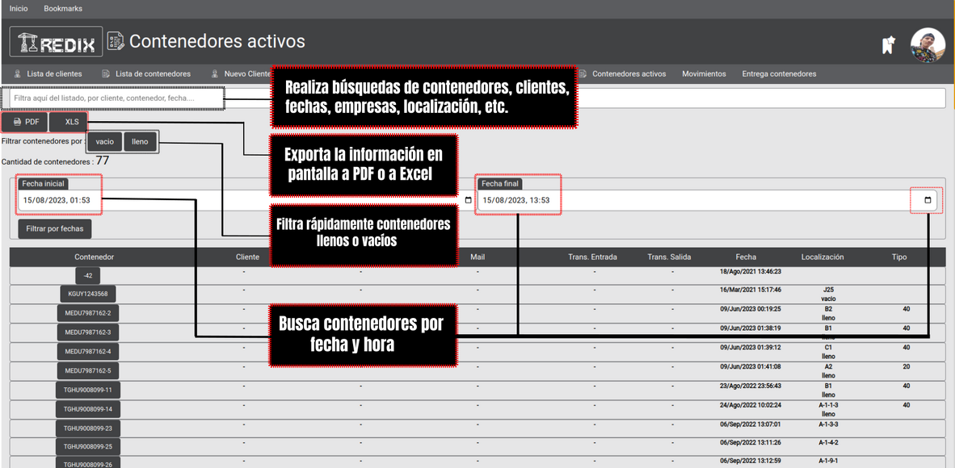
Task: Filter containers by lleno
Action: [x=140, y=141]
